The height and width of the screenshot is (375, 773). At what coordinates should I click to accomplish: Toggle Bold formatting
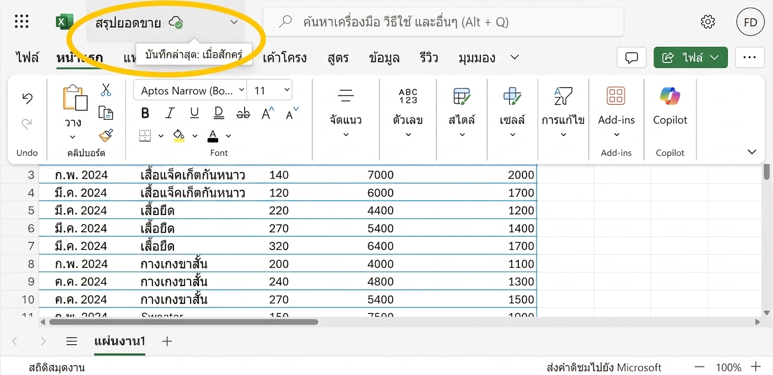pos(145,113)
